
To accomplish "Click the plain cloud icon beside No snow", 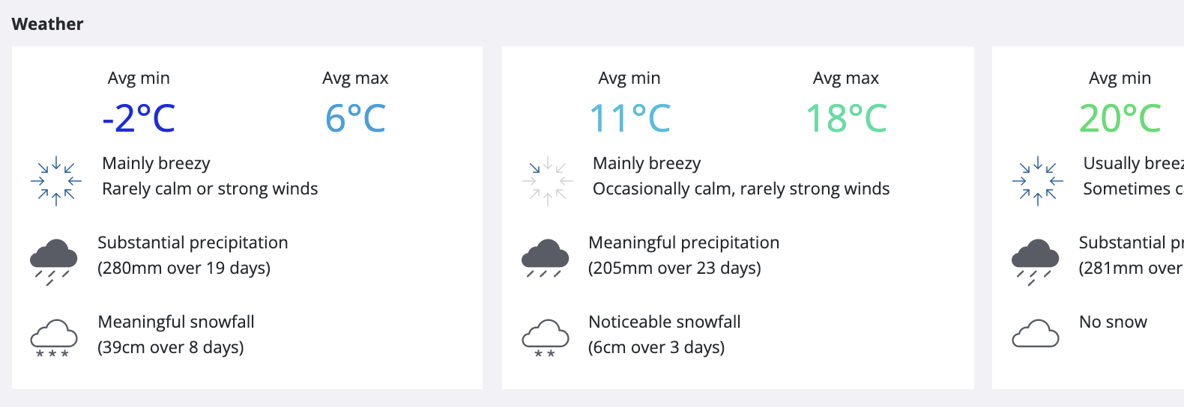I will point(1035,334).
